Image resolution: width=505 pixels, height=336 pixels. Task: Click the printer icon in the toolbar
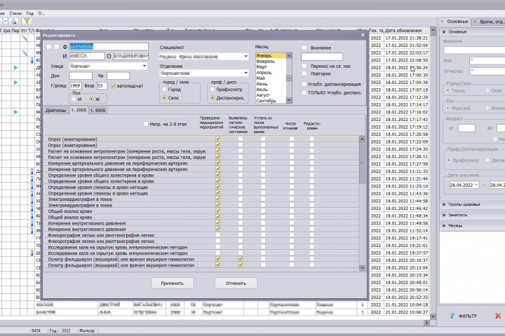pos(13,21)
